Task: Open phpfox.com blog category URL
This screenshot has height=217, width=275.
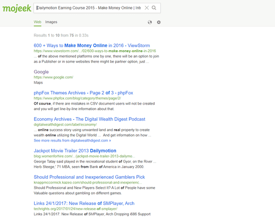Action: [x=77, y=98]
